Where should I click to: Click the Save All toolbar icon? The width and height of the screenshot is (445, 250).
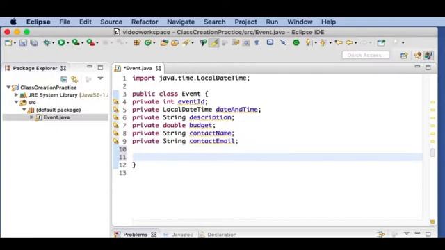(34, 43)
